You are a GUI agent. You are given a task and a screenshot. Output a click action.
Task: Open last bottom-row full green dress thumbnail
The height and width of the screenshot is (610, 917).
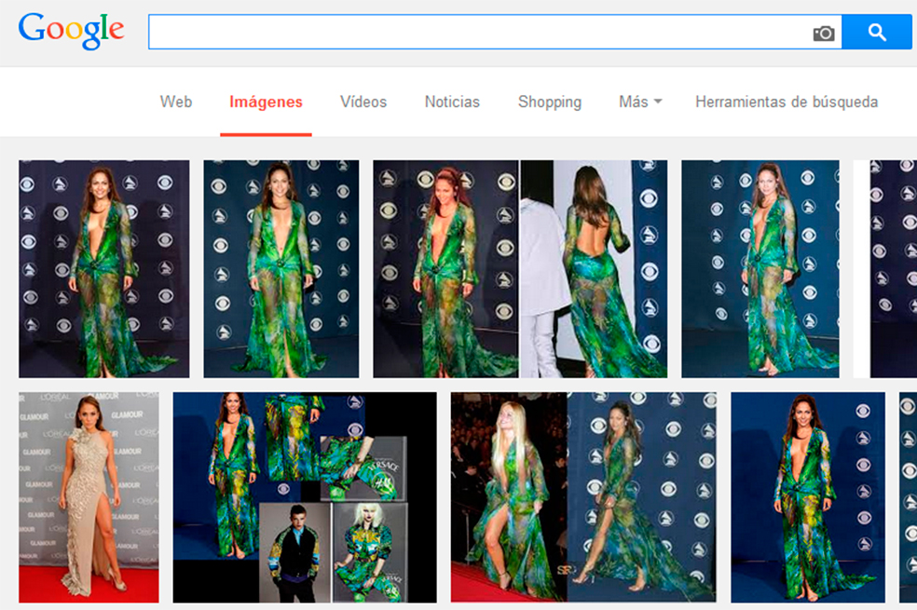[x=808, y=497]
